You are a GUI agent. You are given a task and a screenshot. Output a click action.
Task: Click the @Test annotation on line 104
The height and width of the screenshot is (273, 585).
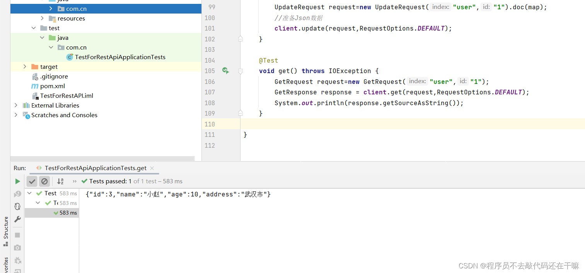tap(268, 60)
